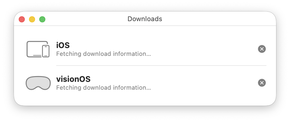Click blank area below the visionOS row
Screen dimensions: 290x122
(x=145, y=99)
